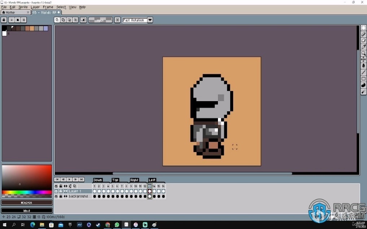Select the Down animation tag

coord(98,180)
